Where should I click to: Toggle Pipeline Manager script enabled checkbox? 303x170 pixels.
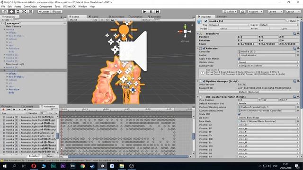point(204,81)
